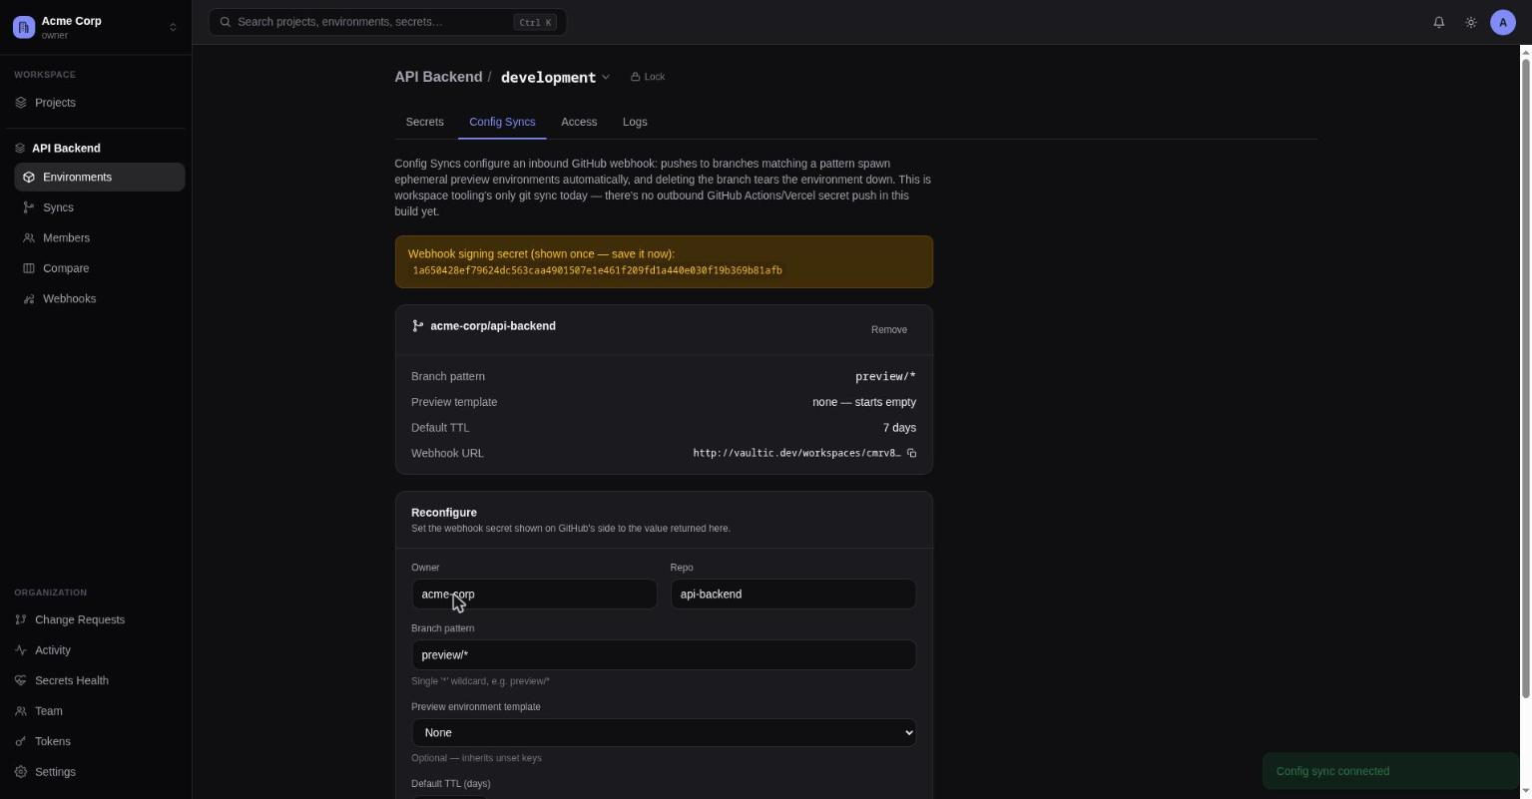Expand the workspace switcher chevrons
The width and height of the screenshot is (1532, 799).
(173, 27)
